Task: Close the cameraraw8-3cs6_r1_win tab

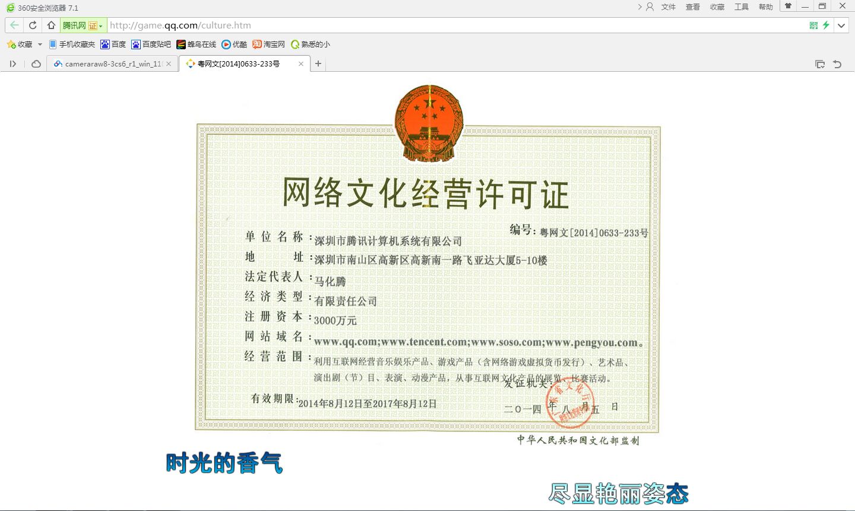Action: click(169, 64)
